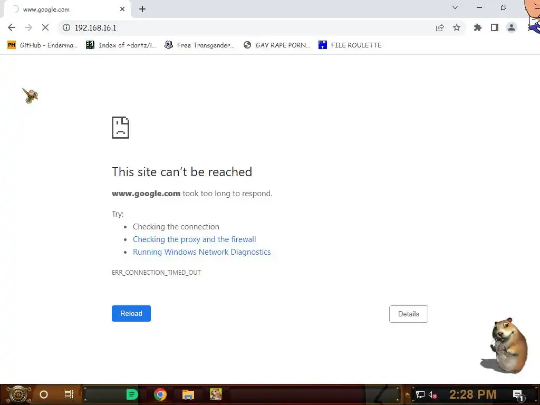Open the notification center icon
Viewport: 540px width, 405px height.
click(x=518, y=395)
